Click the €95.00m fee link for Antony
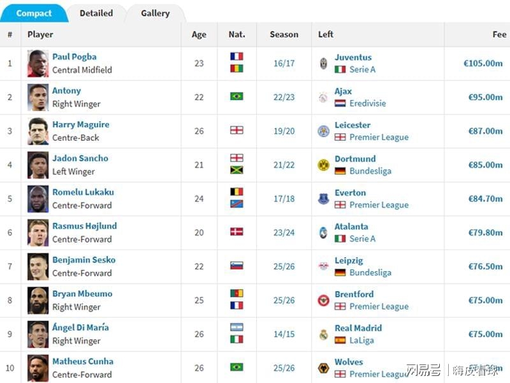 pyautogui.click(x=485, y=97)
